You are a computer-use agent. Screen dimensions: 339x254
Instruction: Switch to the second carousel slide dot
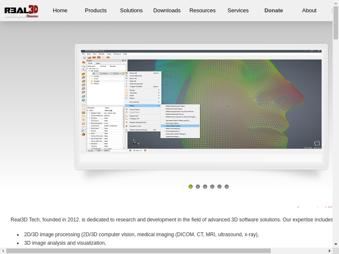tap(198, 187)
